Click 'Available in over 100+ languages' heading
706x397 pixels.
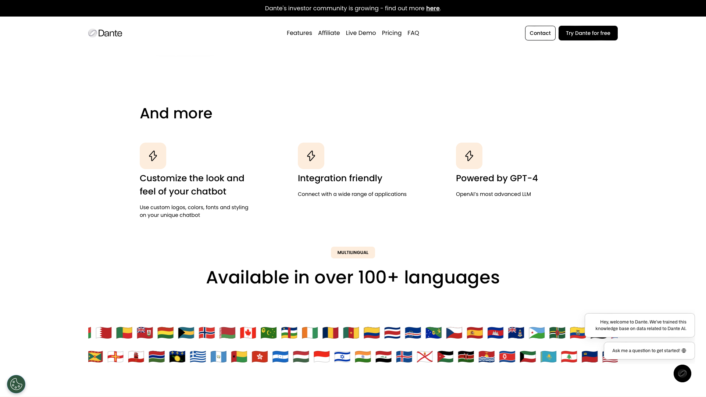point(353,277)
